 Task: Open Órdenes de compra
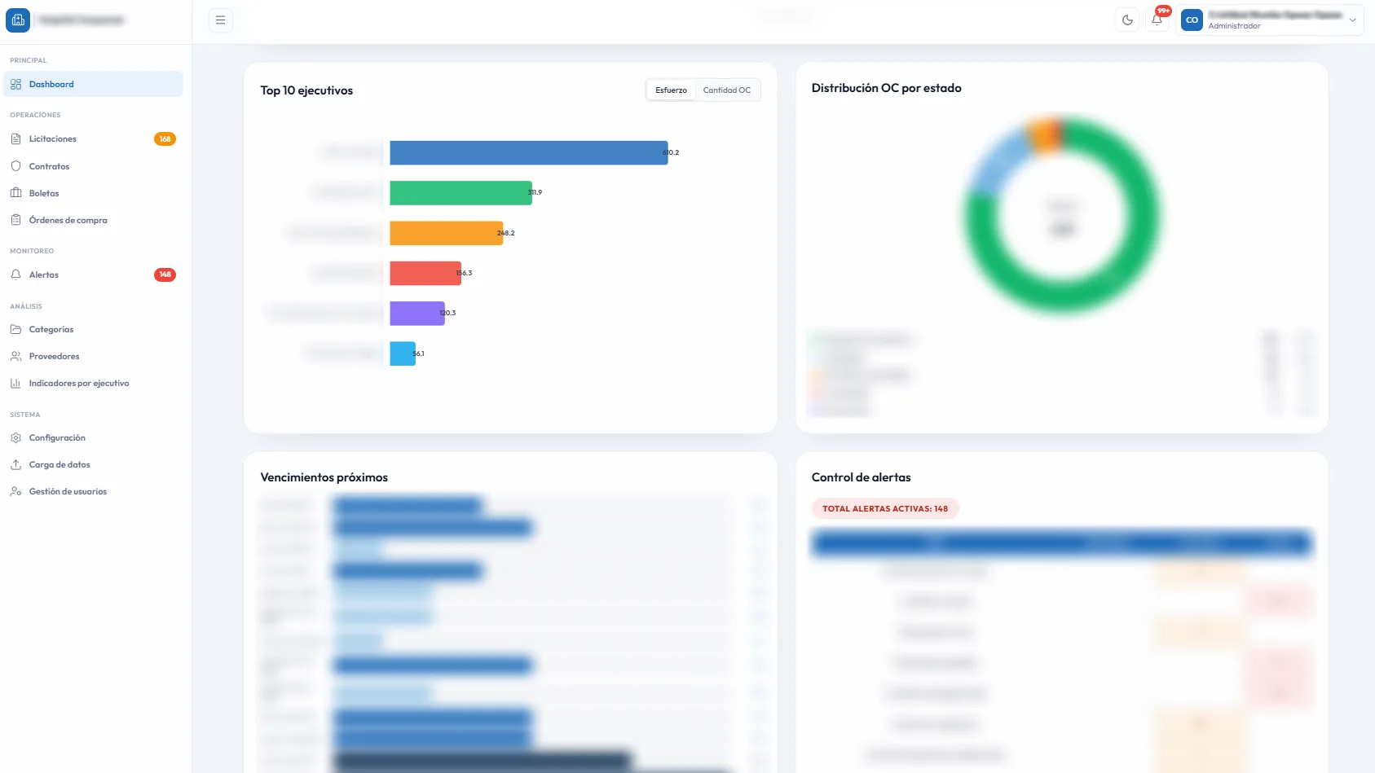tap(67, 220)
